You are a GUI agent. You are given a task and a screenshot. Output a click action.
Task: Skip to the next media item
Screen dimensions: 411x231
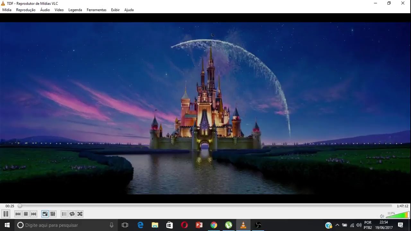[x=33, y=214]
